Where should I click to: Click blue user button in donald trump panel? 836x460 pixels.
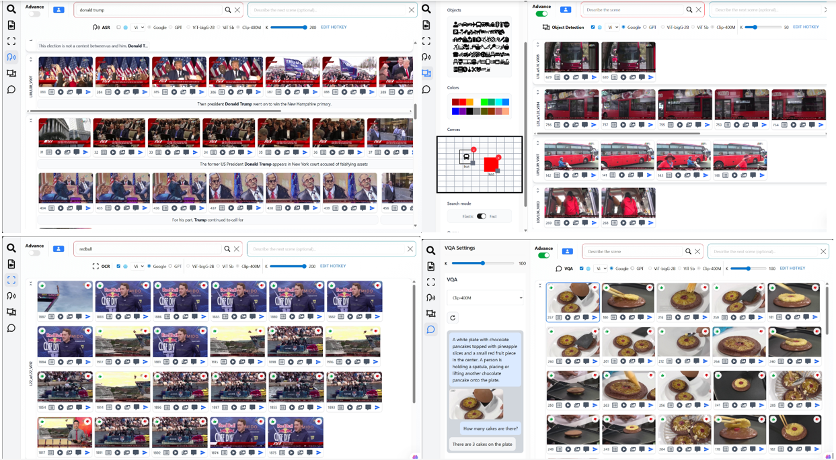coord(59,10)
